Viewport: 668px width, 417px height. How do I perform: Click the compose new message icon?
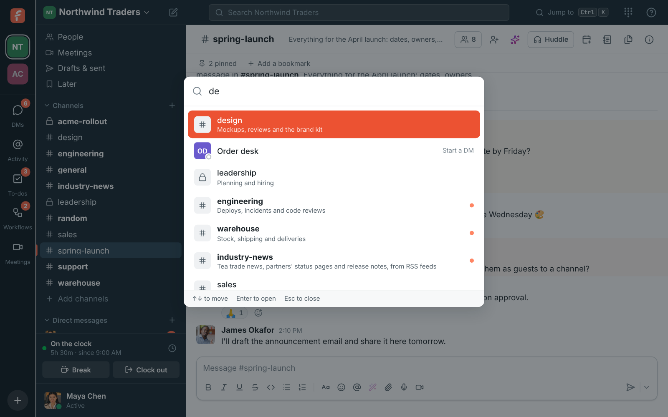pos(173,13)
